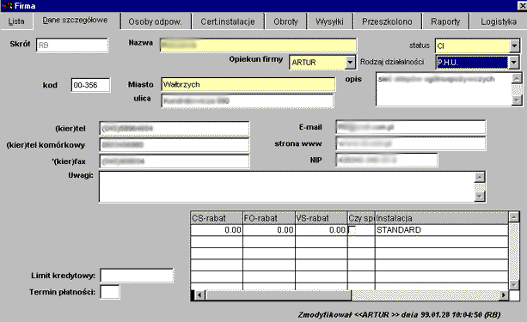Expand the status dropdown

point(514,46)
